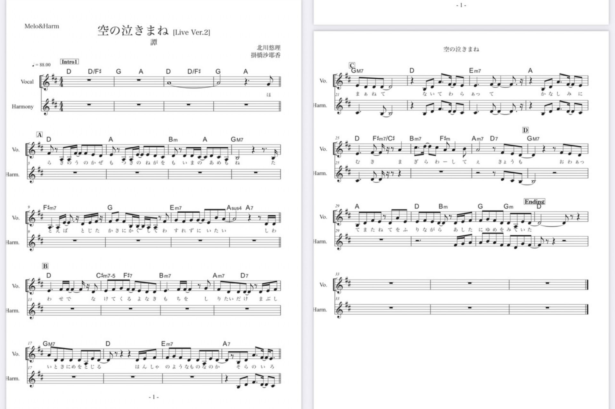Select the boxed rehearsal mark B
615x409 pixels.
45,266
